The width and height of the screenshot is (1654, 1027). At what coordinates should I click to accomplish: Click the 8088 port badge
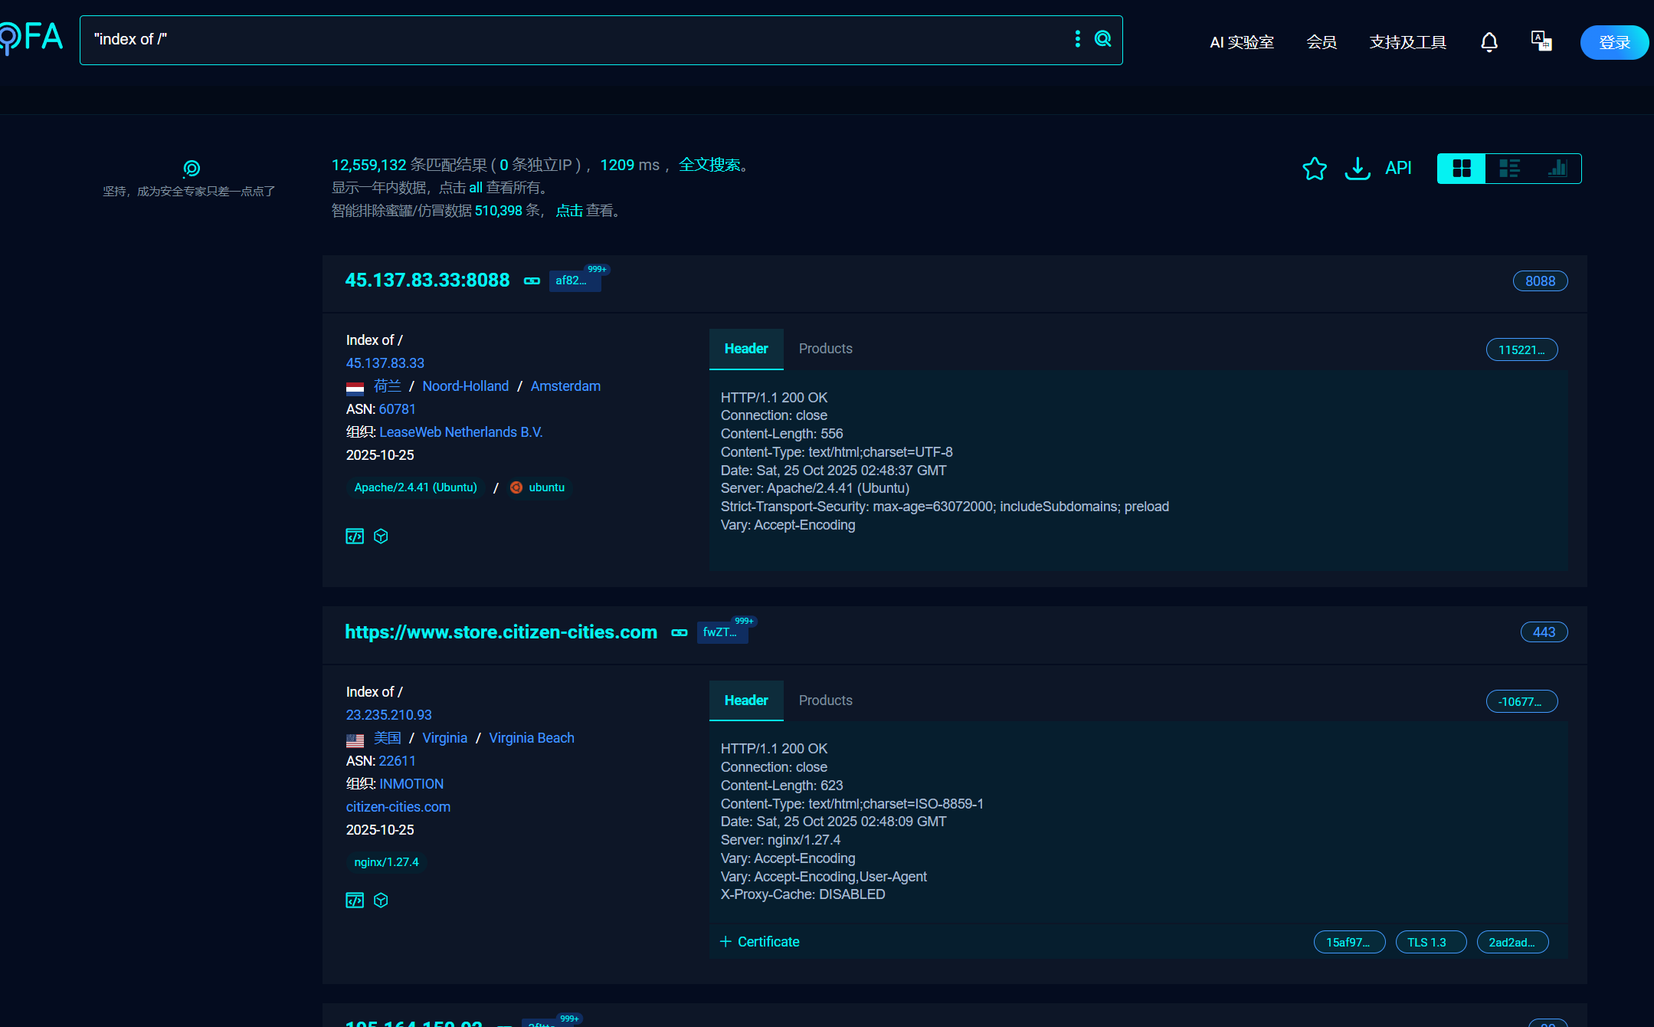[x=1539, y=281]
